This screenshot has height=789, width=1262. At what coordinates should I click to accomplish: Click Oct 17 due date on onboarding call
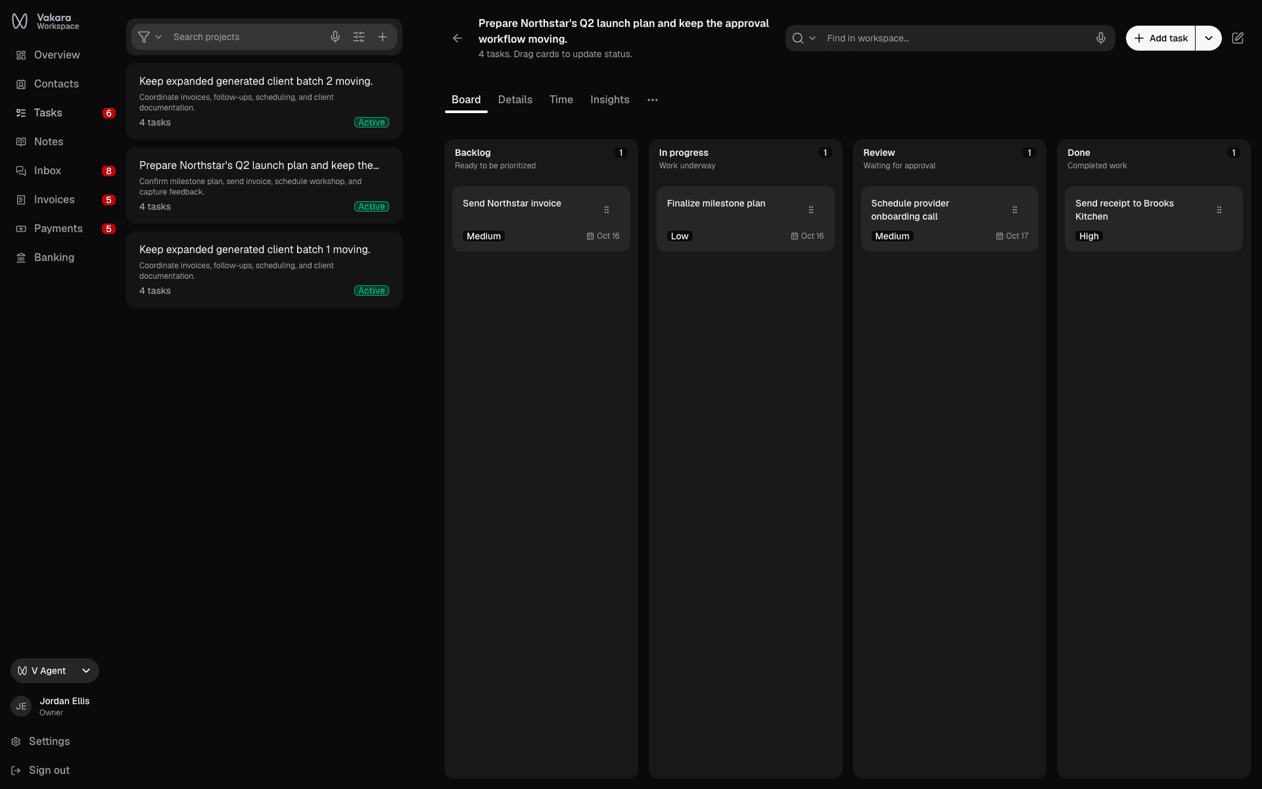pos(1012,236)
